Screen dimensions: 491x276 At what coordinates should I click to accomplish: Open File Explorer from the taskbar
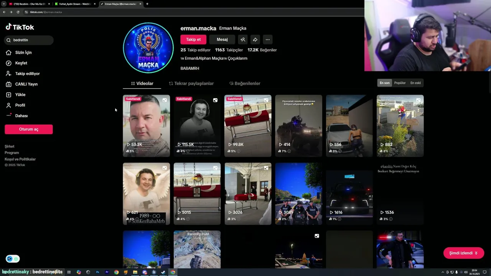(x=135, y=272)
